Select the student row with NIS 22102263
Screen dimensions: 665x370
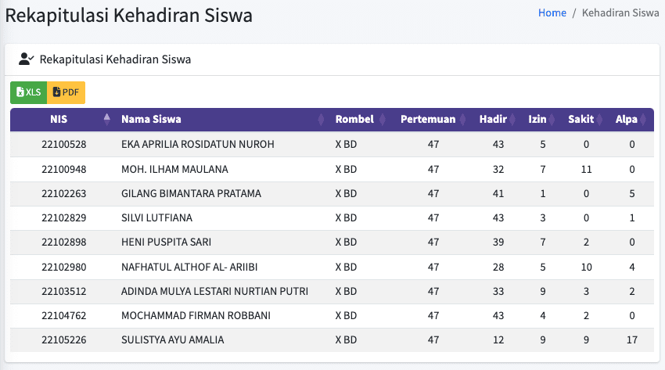coord(332,194)
